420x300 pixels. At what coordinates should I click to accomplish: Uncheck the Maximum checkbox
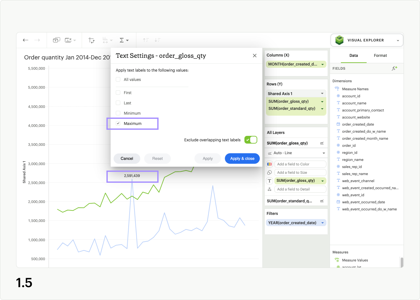point(118,124)
